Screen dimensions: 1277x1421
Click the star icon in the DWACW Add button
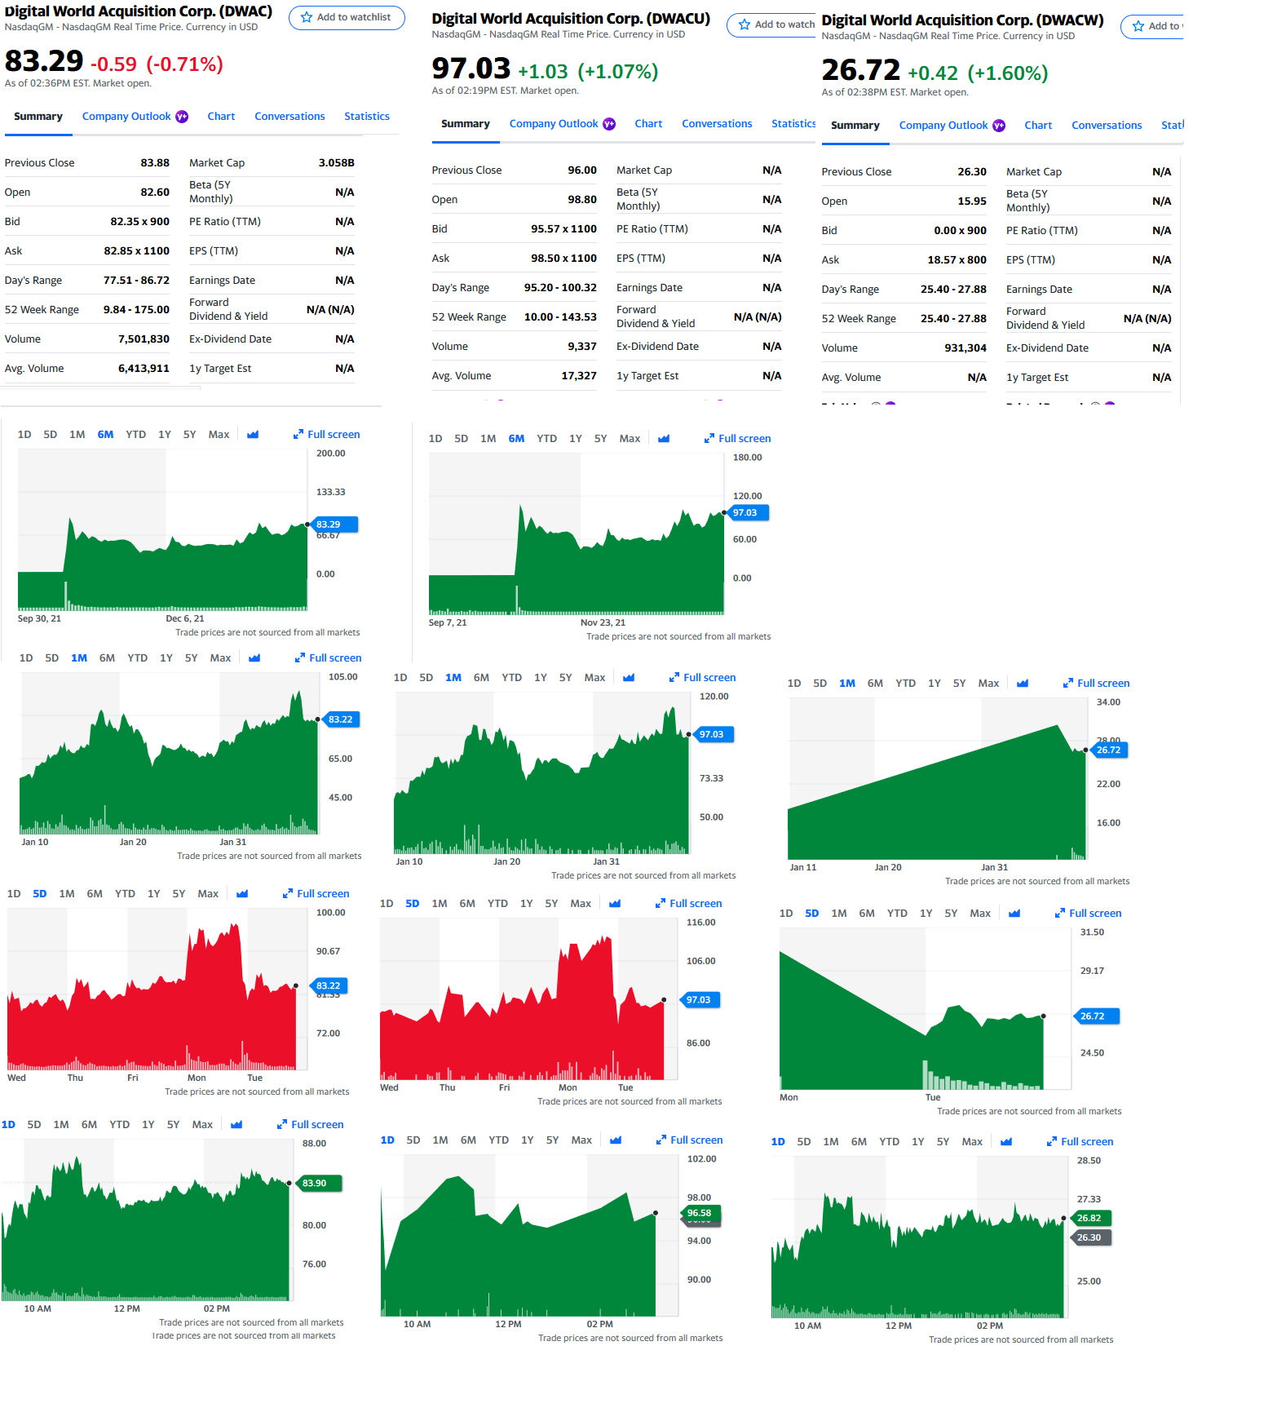click(1138, 26)
